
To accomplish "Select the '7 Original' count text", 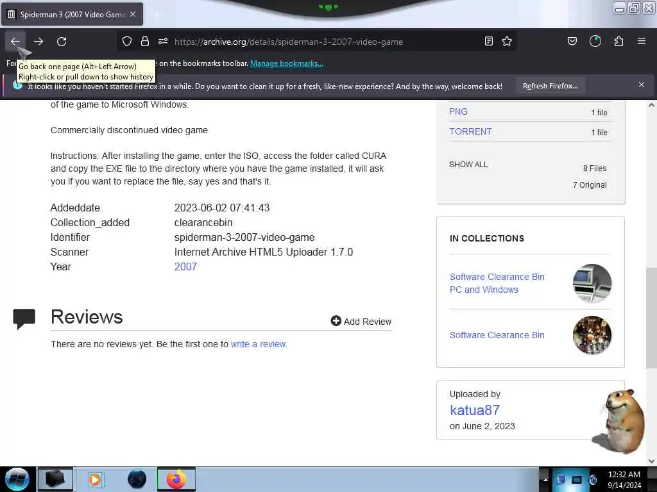I will 590,185.
